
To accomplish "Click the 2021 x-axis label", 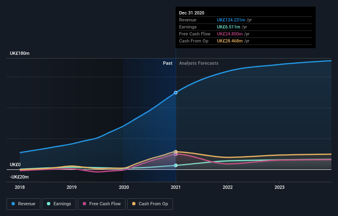I will (x=176, y=187).
